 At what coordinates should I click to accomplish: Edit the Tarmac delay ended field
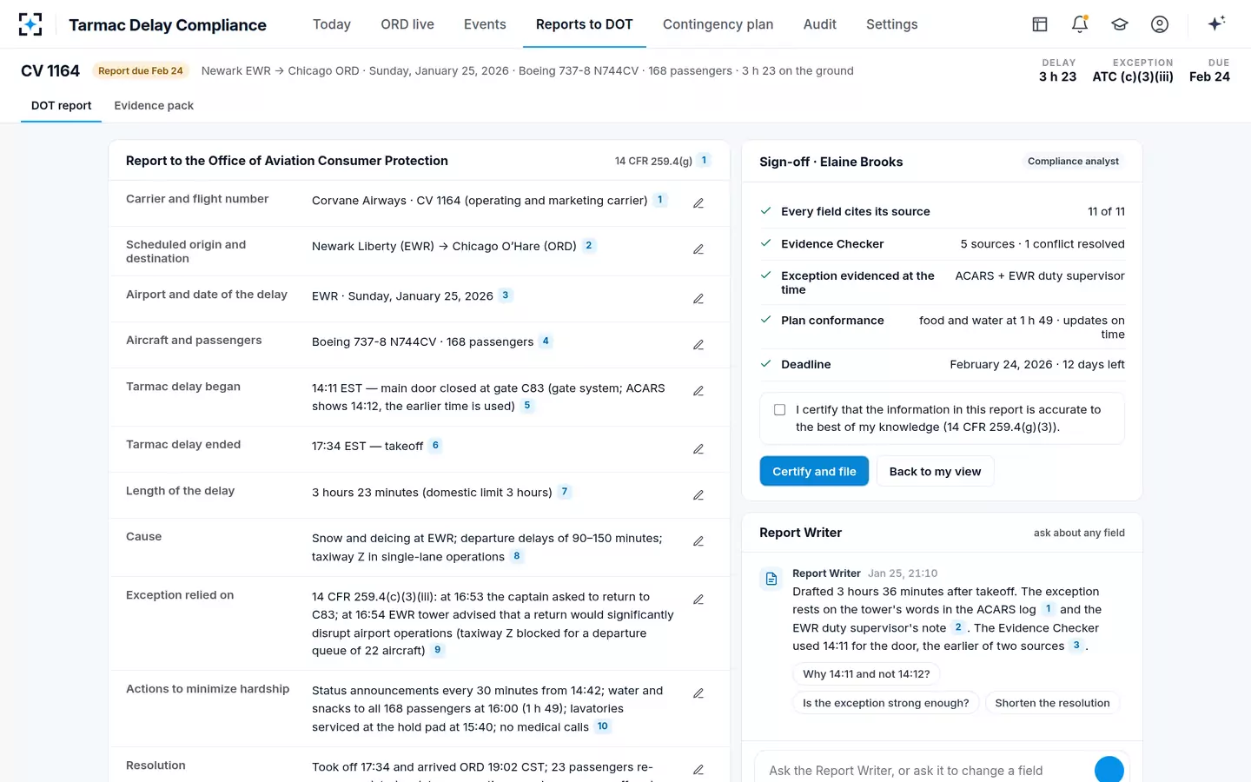pyautogui.click(x=698, y=449)
